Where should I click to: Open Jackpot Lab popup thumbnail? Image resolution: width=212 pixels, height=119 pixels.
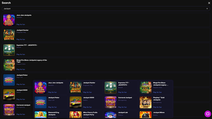click(110, 115)
